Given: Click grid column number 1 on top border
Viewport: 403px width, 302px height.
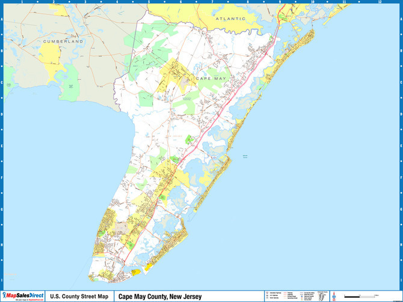Looking at the screenshot, I should pos(22,2).
